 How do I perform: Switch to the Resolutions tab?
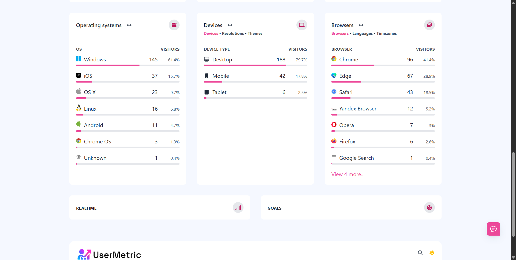(233, 34)
